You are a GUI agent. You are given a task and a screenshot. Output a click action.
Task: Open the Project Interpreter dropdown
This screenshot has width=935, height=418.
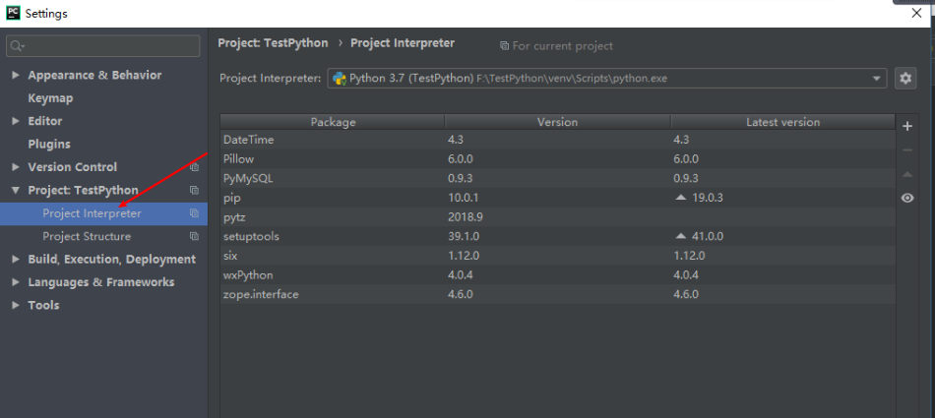coord(877,79)
